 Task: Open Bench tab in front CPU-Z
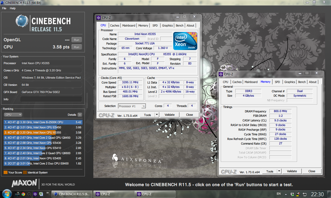pyautogui.click(x=179, y=26)
